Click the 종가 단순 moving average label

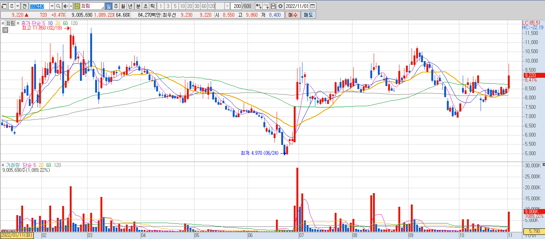click(x=31, y=23)
